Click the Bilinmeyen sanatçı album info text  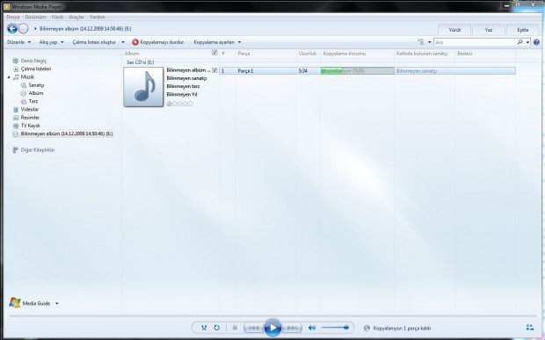[186, 78]
